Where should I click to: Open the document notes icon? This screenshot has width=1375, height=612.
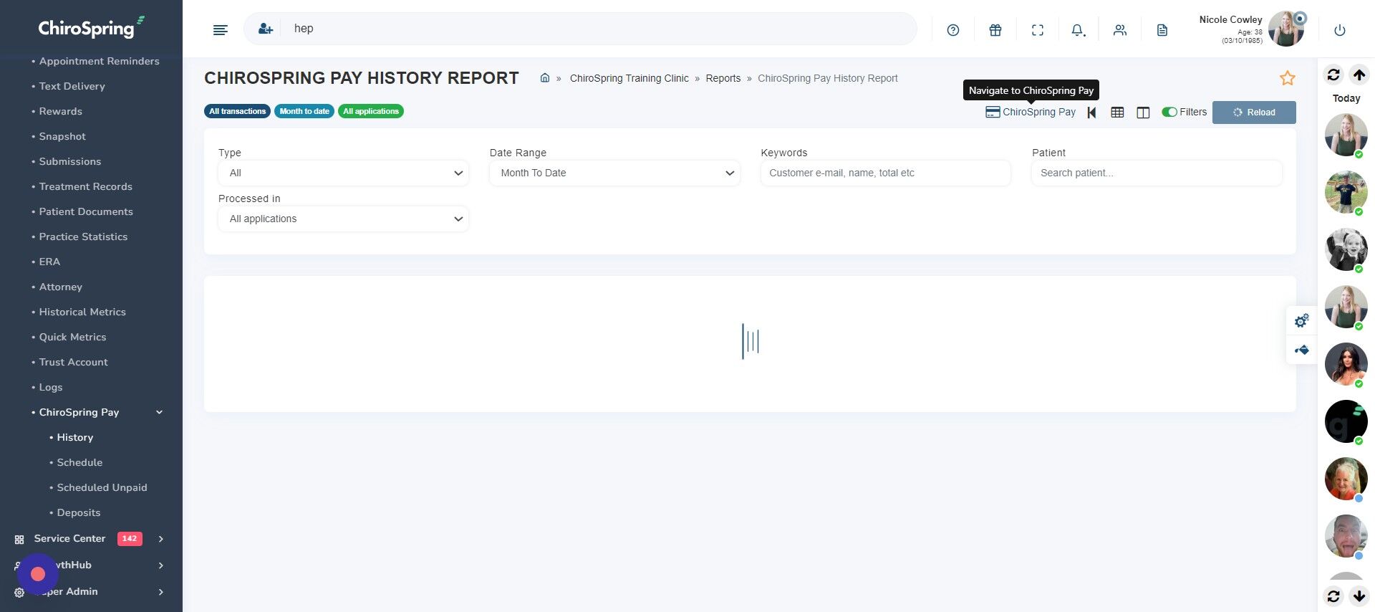1162,30
